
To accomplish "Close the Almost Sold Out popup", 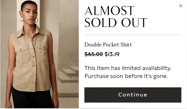I will tap(181, 6).
